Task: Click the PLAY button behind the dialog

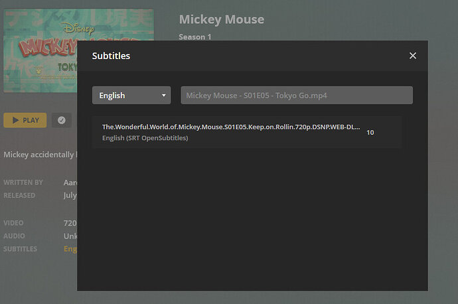Action: [25, 120]
